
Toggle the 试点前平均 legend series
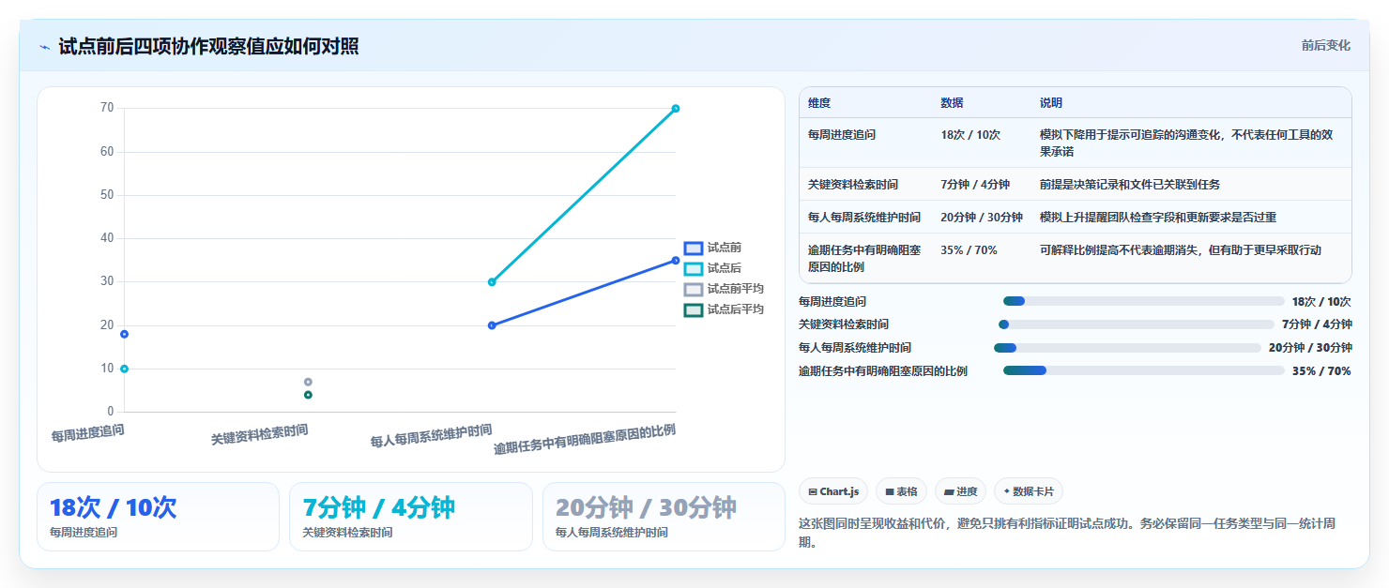[x=724, y=289]
